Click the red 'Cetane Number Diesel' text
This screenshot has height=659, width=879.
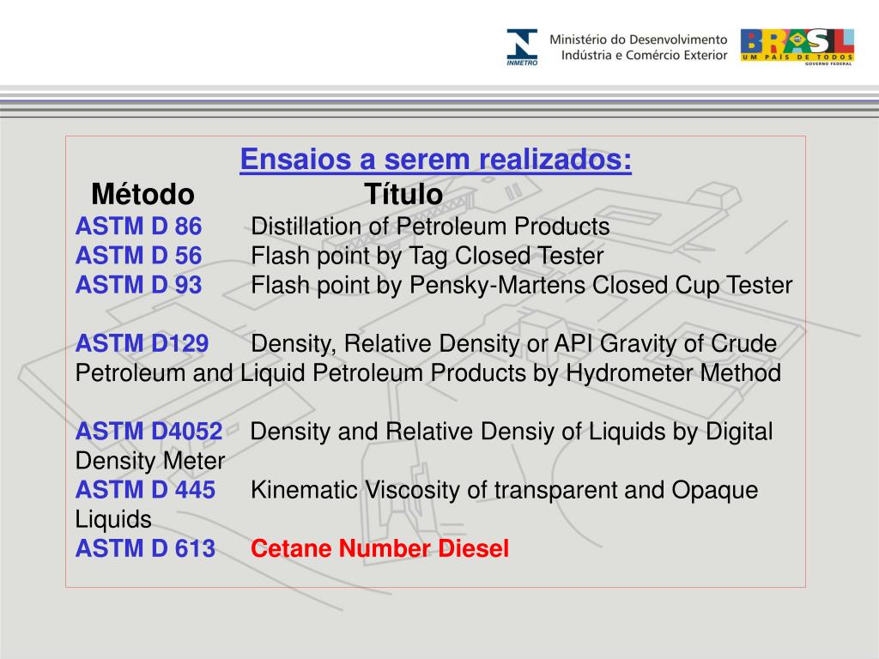coord(379,548)
